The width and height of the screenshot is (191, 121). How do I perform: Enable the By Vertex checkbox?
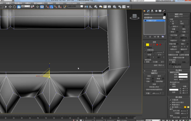[x=145, y=47]
